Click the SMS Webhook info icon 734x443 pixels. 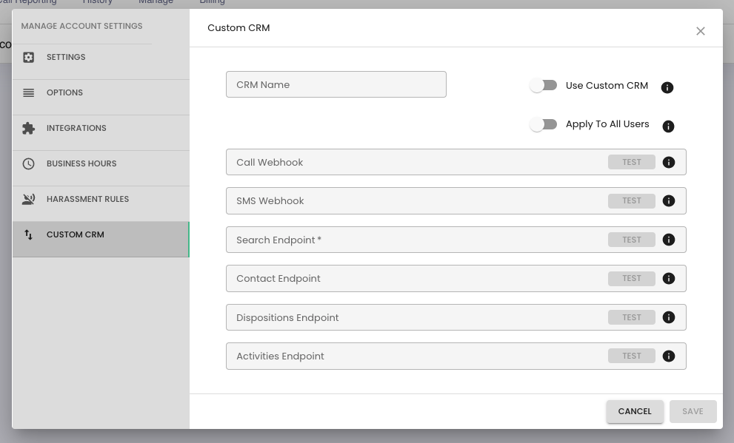(x=669, y=201)
